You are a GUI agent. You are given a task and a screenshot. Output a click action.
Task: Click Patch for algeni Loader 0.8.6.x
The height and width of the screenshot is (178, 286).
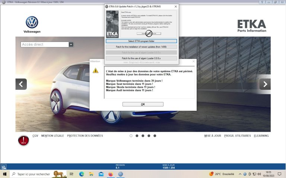(142, 58)
